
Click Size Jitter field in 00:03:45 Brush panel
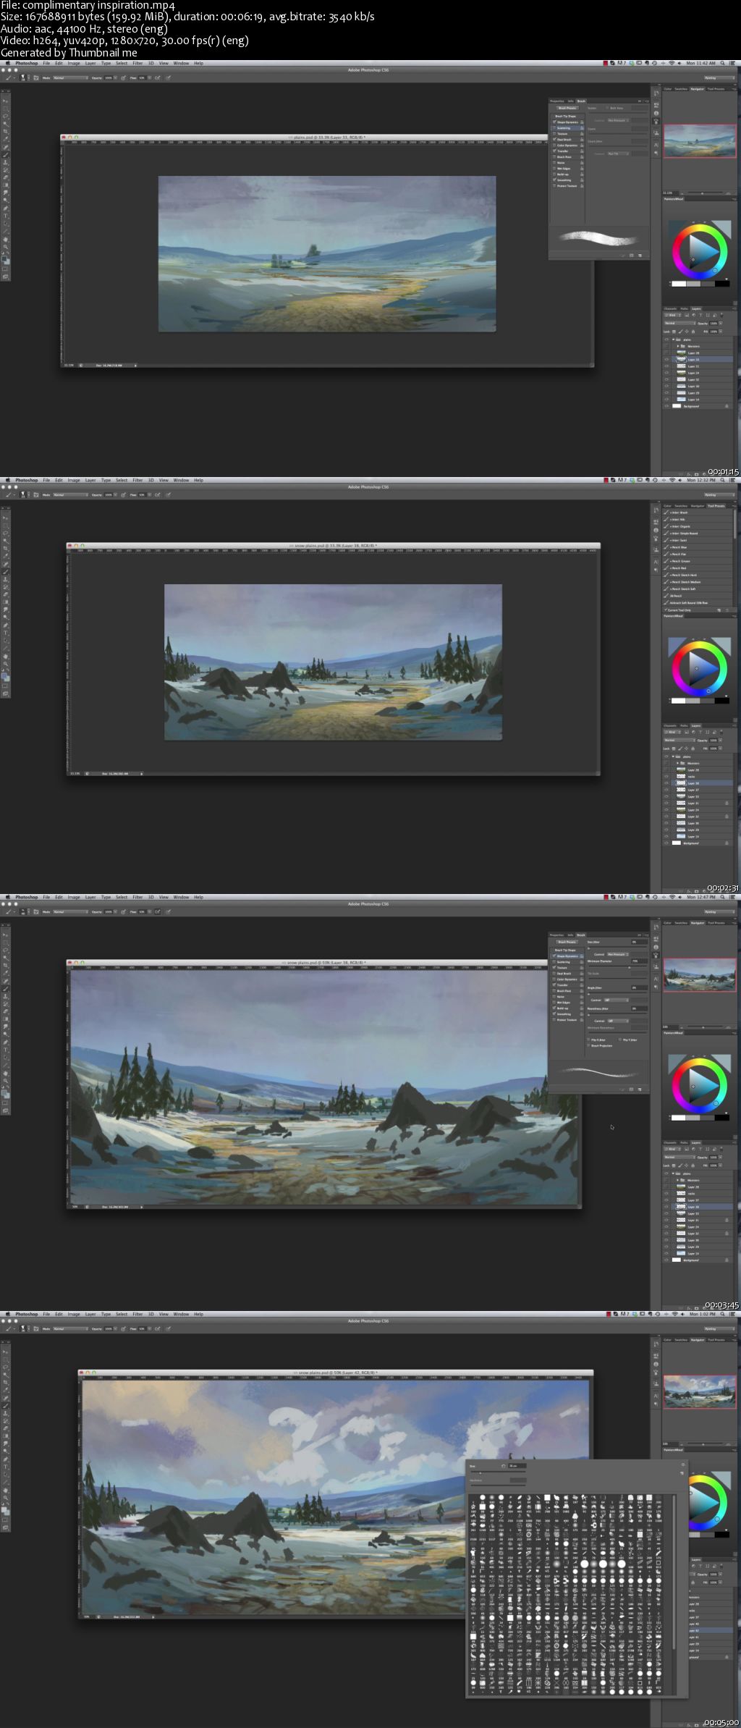tap(639, 942)
